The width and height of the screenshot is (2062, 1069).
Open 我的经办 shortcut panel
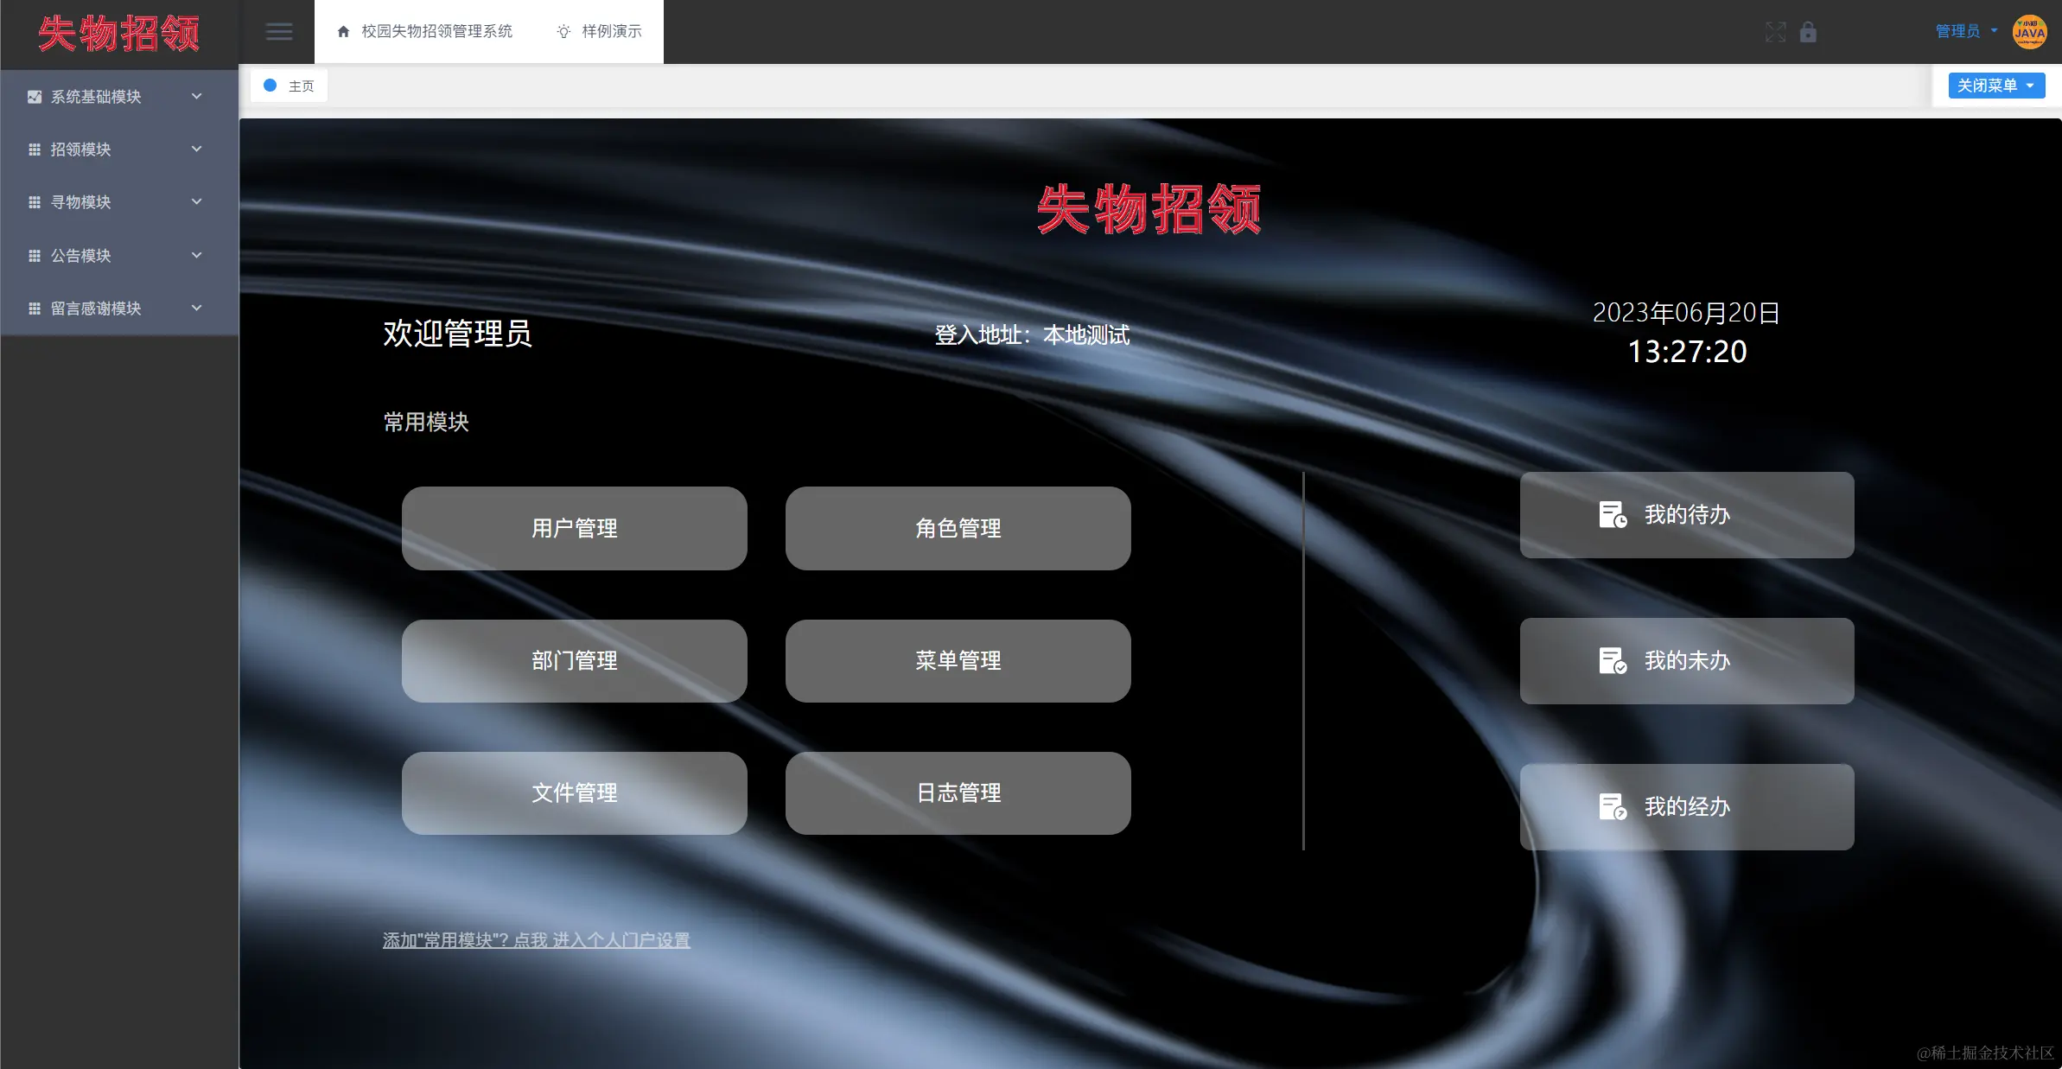1685,805
